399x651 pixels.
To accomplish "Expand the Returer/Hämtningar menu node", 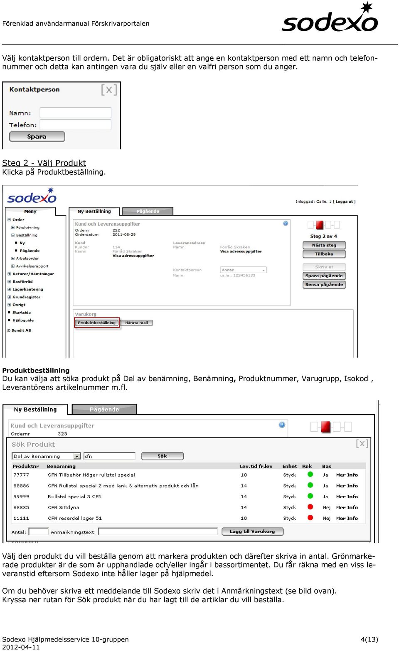I will pyautogui.click(x=9, y=274).
